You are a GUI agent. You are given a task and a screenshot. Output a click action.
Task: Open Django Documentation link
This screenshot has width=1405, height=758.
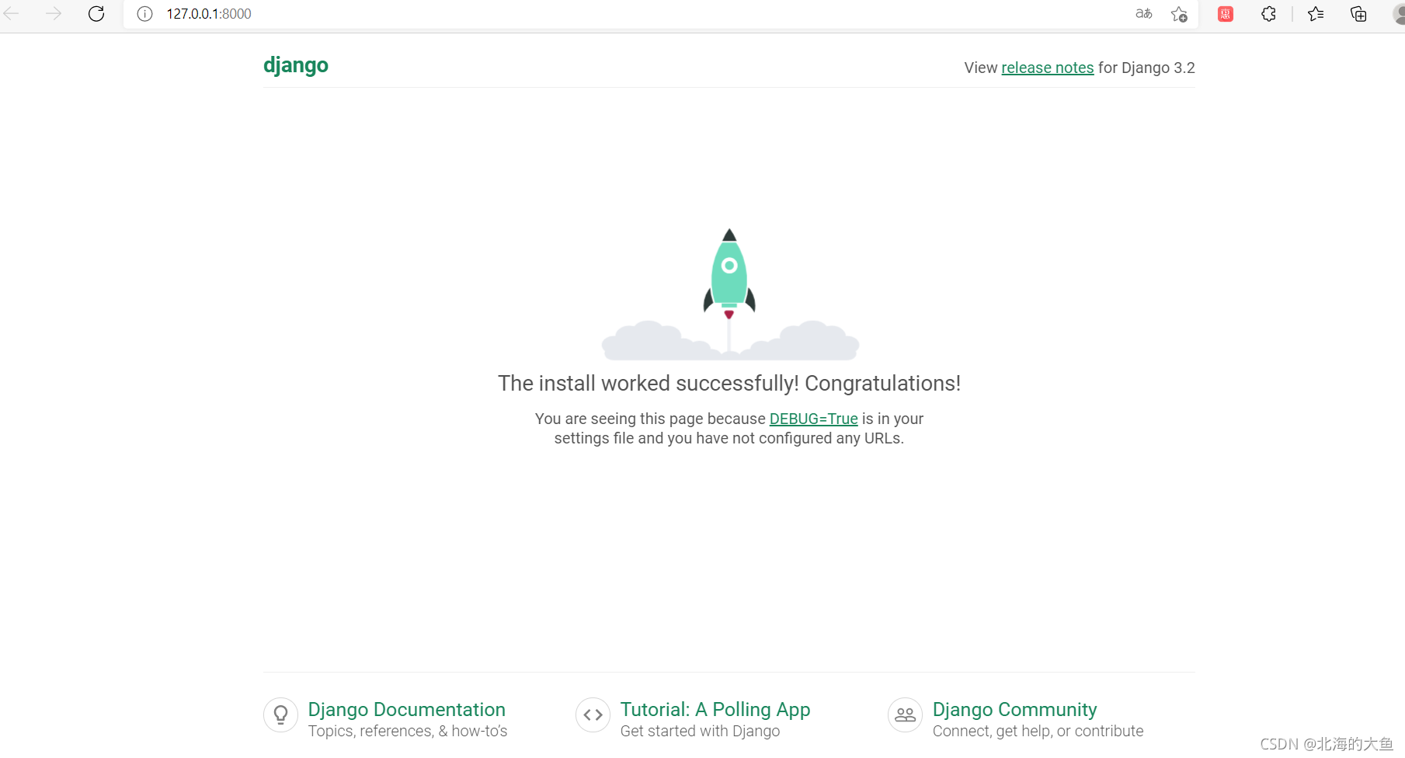coord(407,709)
